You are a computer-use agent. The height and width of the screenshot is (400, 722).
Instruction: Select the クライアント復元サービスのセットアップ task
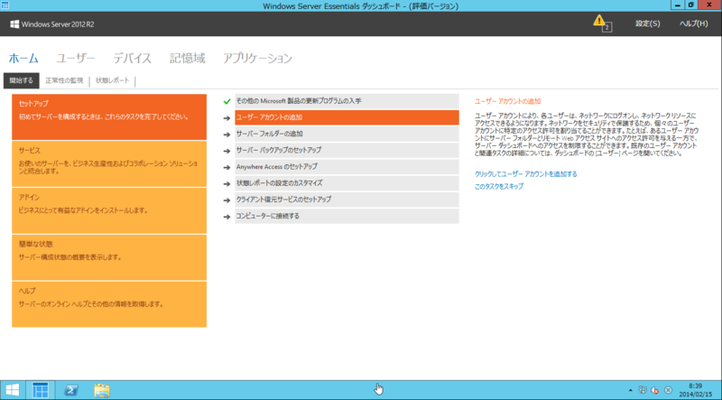pos(347,200)
